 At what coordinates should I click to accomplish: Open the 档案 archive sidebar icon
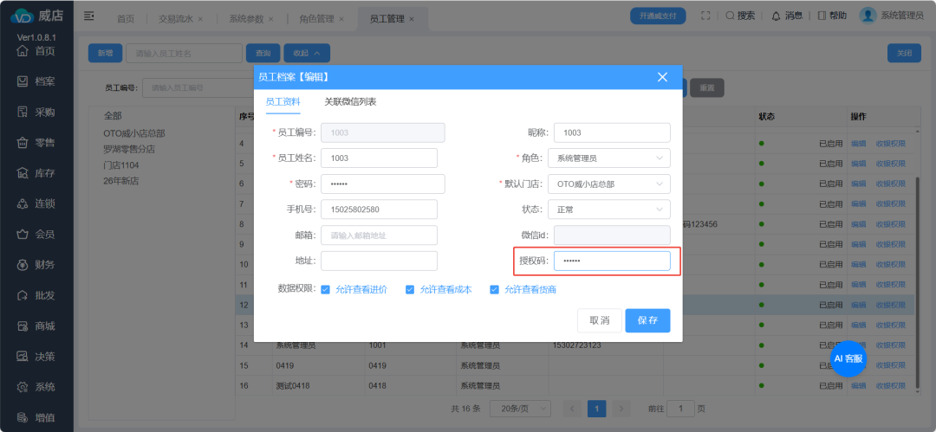coord(23,81)
